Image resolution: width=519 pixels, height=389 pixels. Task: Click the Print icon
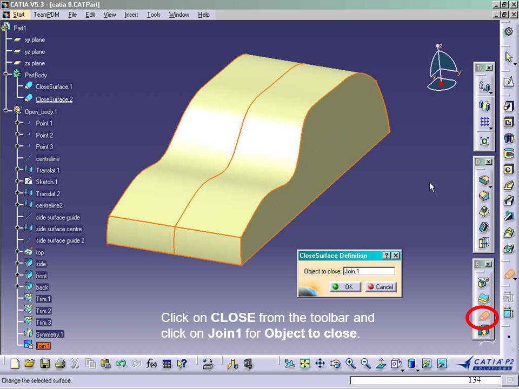pos(60,364)
